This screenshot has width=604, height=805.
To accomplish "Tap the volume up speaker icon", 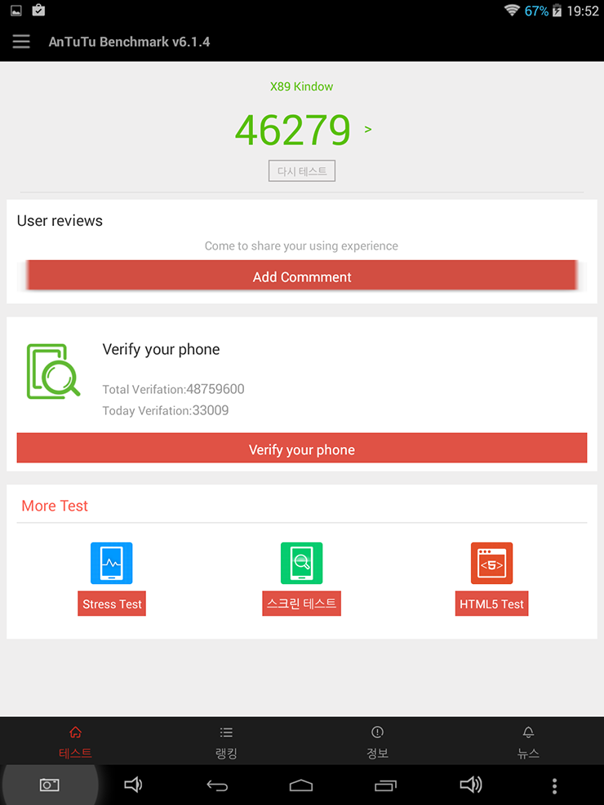I will click(x=470, y=785).
